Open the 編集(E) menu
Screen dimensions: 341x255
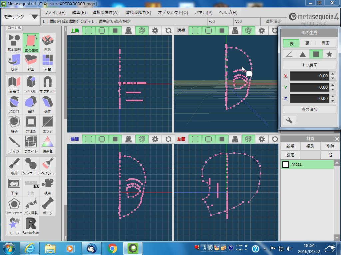[79, 13]
